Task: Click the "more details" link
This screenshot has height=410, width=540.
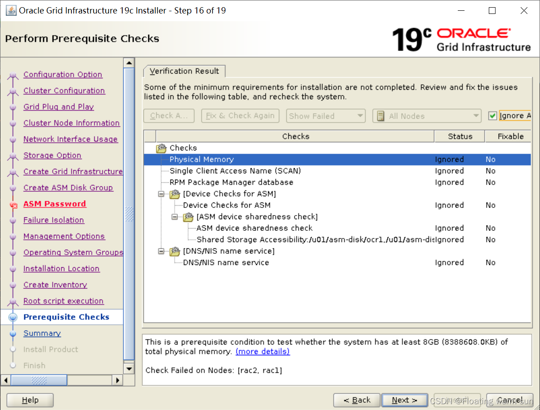Action: (262, 352)
